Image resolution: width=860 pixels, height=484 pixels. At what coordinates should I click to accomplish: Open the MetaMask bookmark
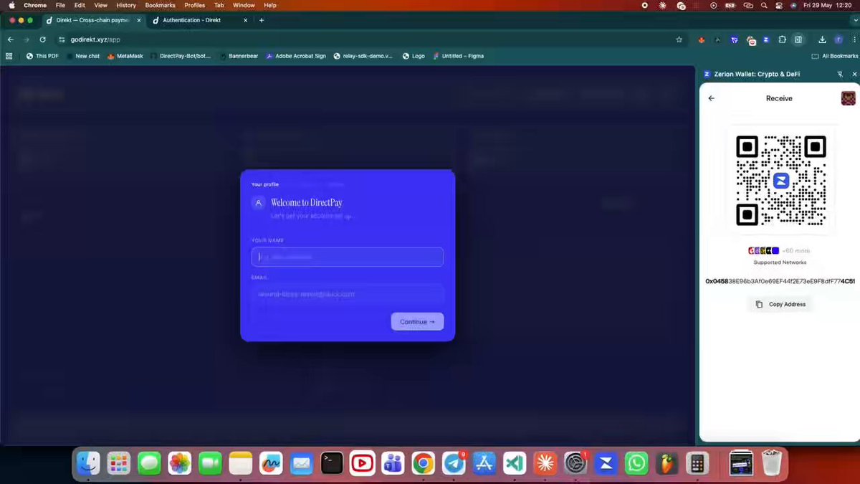(x=125, y=56)
